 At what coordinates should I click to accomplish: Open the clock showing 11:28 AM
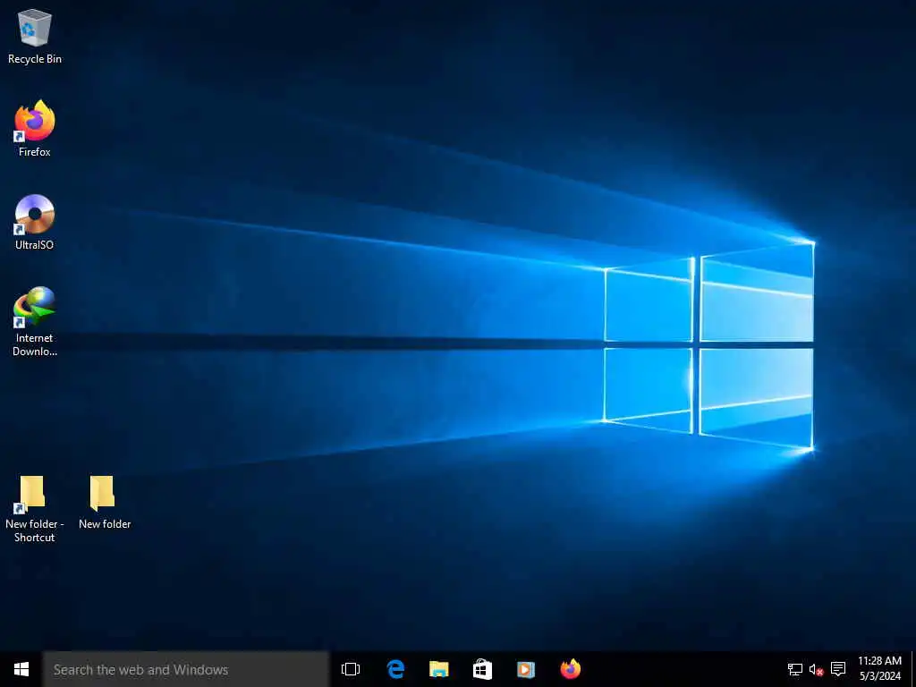pos(879,669)
